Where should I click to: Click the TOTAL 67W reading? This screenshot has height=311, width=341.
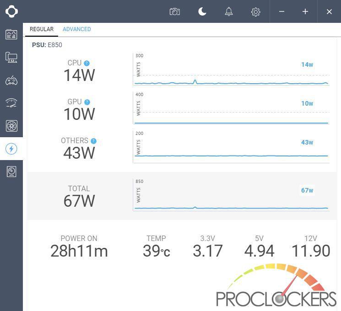click(x=79, y=201)
